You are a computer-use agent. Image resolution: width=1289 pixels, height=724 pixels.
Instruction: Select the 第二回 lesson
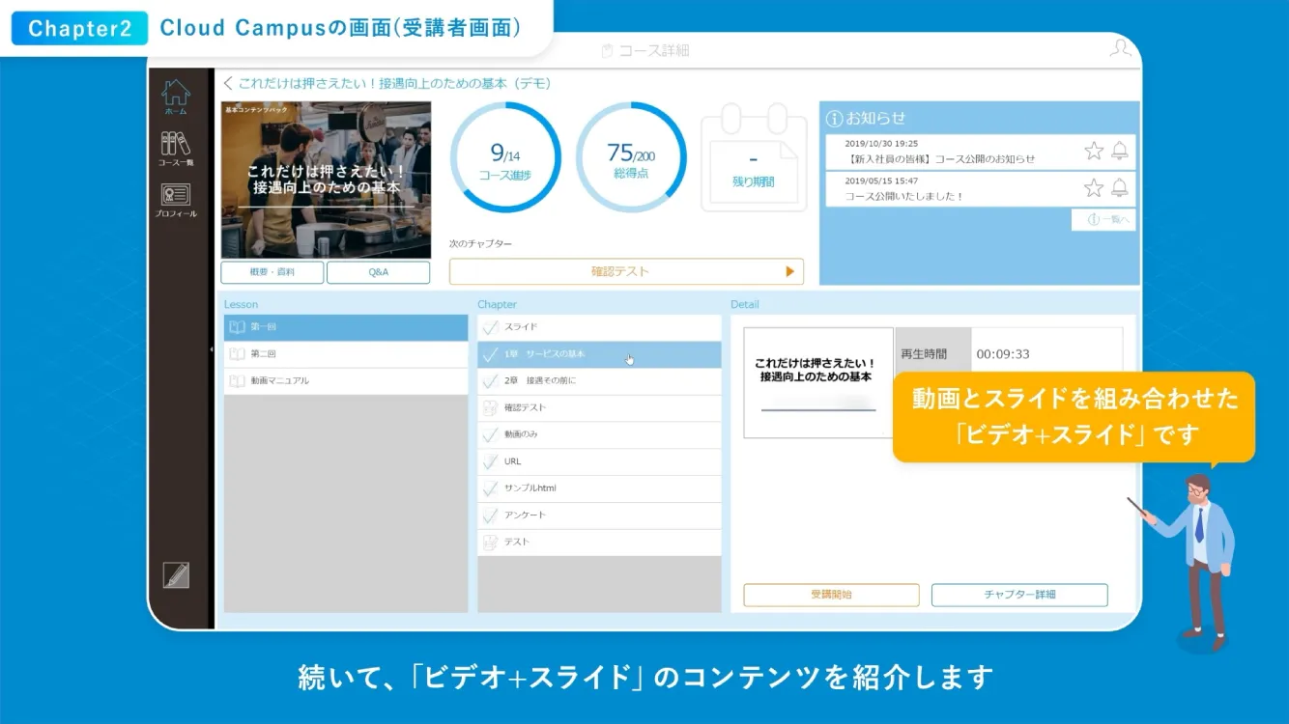pyautogui.click(x=346, y=354)
